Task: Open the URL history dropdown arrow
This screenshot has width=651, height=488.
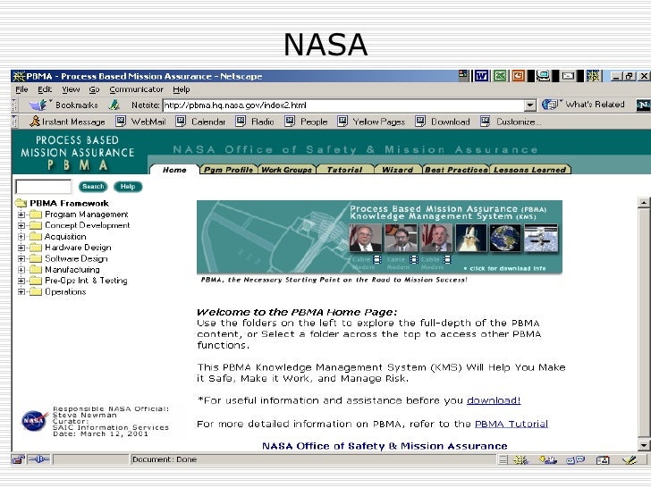Action: (x=529, y=105)
